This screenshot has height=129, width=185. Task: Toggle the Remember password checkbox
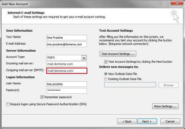point(42,97)
